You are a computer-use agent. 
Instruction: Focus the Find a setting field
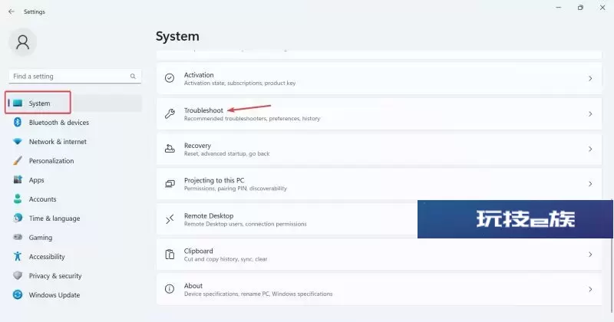[x=74, y=77]
